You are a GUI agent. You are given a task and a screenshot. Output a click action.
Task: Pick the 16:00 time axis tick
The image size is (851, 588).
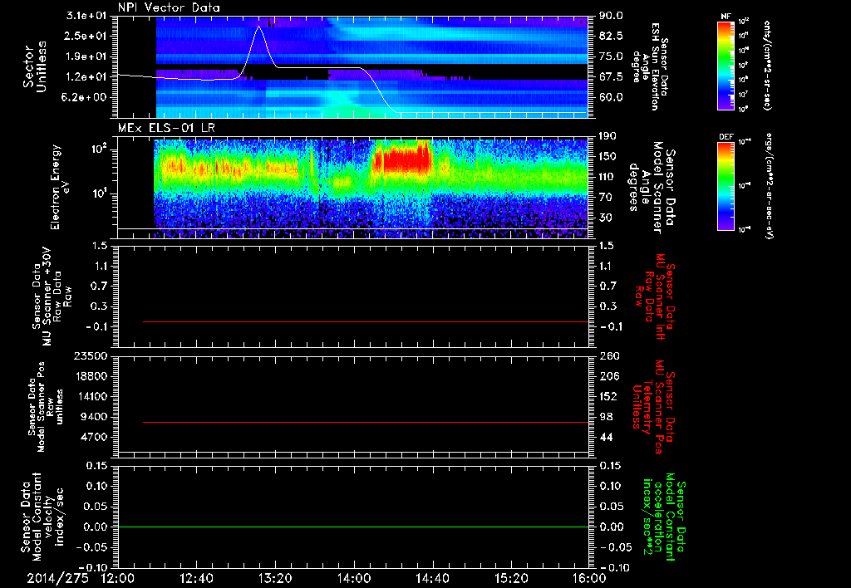(589, 578)
